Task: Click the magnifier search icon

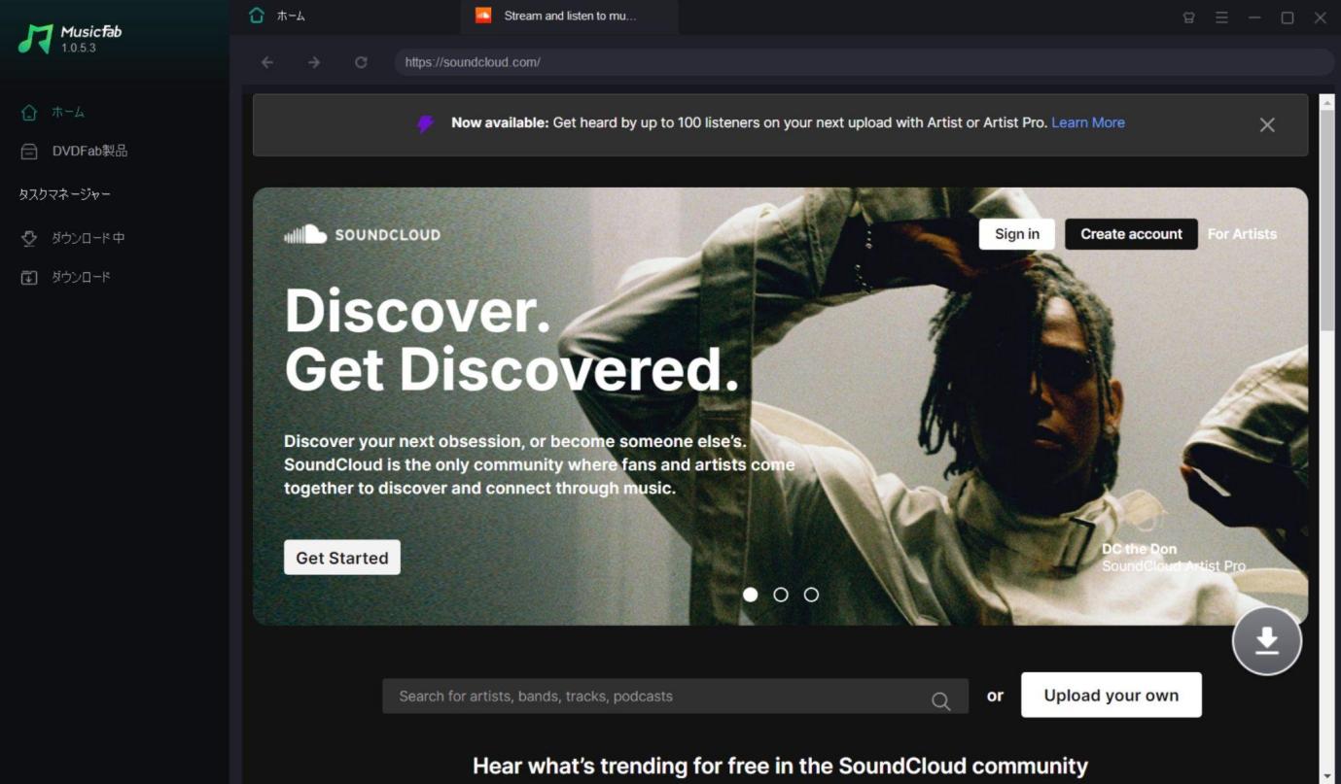Action: point(940,700)
